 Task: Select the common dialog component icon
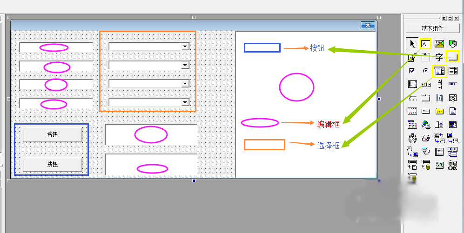coord(452,125)
